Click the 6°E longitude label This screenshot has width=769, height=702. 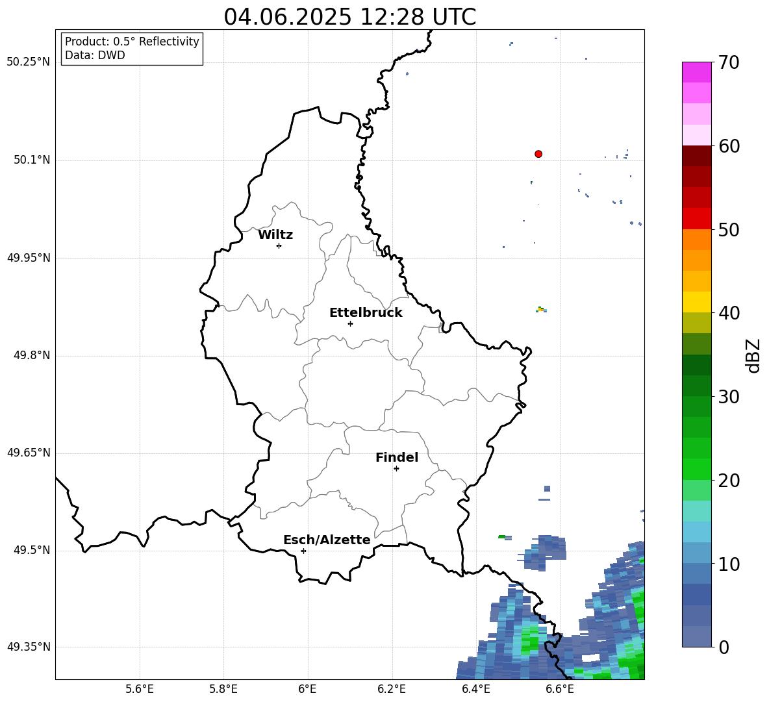[307, 689]
